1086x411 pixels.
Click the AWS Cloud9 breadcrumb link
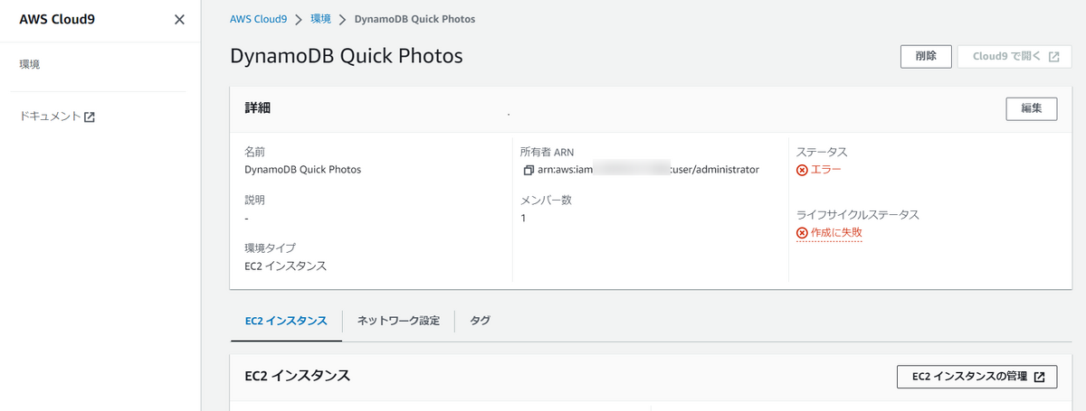[x=259, y=19]
